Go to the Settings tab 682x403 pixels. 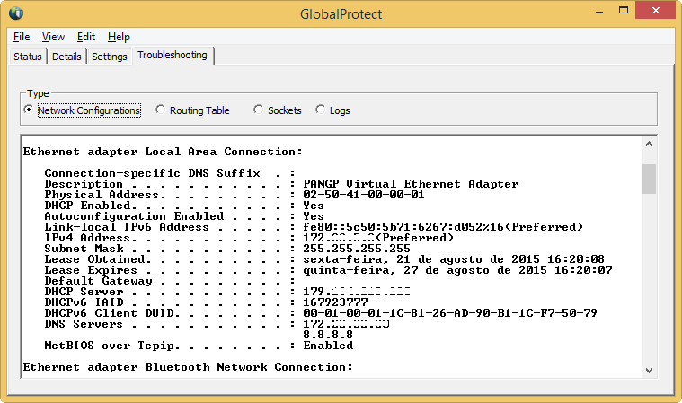(x=110, y=57)
